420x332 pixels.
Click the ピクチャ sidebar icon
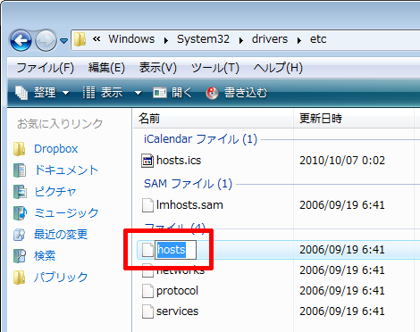pyautogui.click(x=20, y=192)
